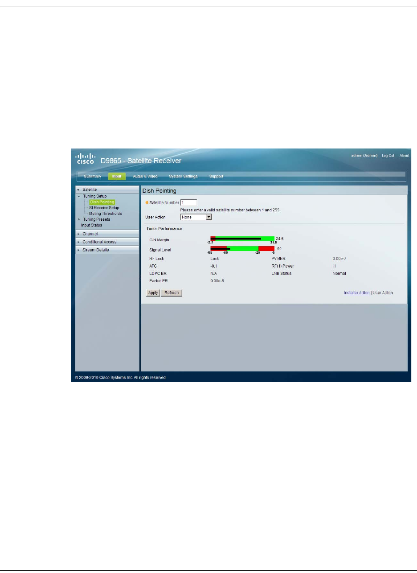Select Dish Pointing in the sidebar
Viewport: 417px width, 573px height.
point(102,202)
